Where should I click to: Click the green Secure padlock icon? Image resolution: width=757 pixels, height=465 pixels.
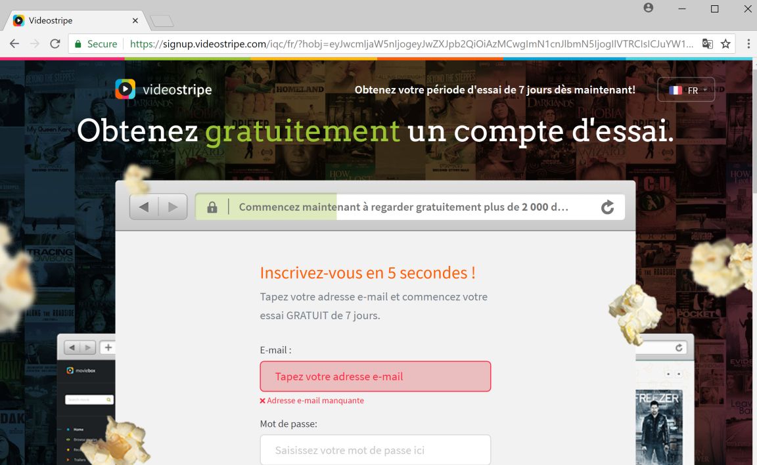[x=78, y=44]
